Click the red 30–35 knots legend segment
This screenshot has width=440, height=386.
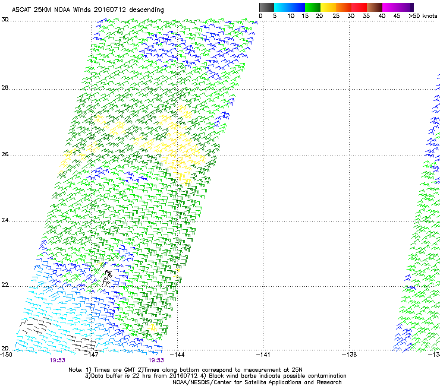[x=359, y=7]
